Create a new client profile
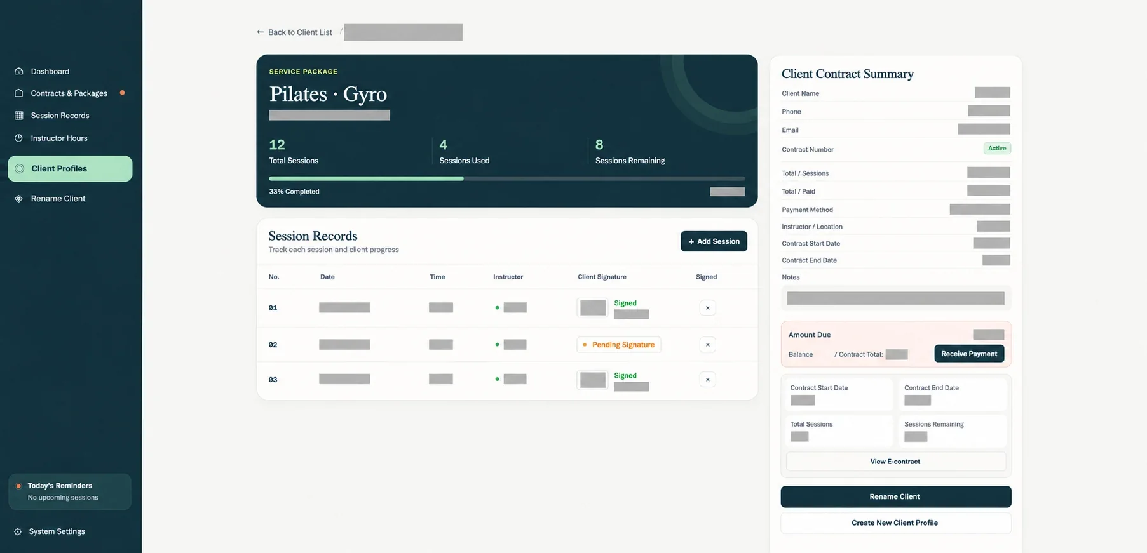Image resolution: width=1147 pixels, height=553 pixels. tap(895, 523)
